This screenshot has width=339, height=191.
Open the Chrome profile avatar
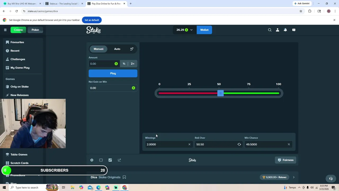(329, 11)
